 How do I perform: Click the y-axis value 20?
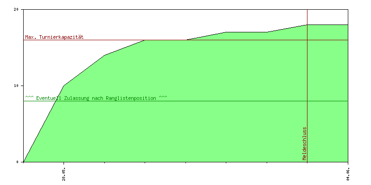pyautogui.click(x=16, y=9)
